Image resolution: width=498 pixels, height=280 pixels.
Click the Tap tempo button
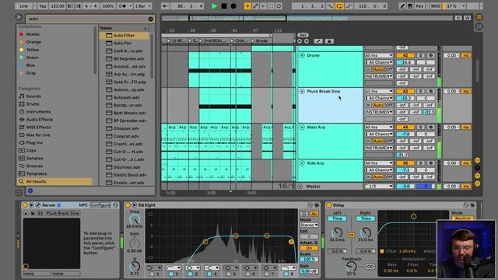click(x=42, y=6)
